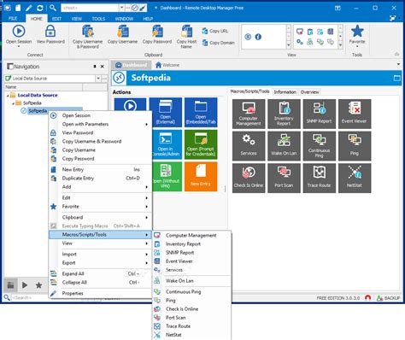Open the Services dashboard tile

coord(249,146)
